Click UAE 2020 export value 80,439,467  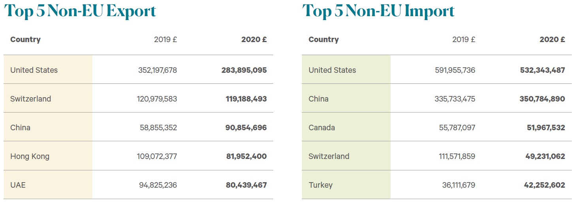tap(246, 185)
